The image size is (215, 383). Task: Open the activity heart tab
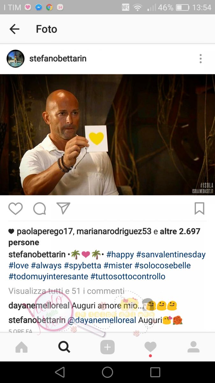coord(150,347)
